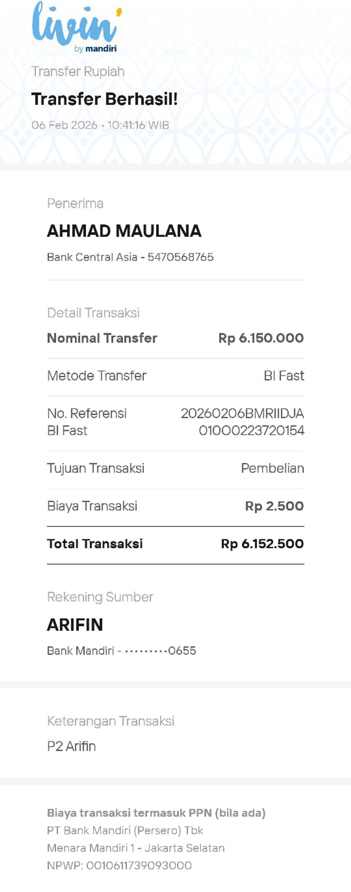The image size is (351, 892).
Task: Select the BI Fast reference number
Action: tap(242, 422)
